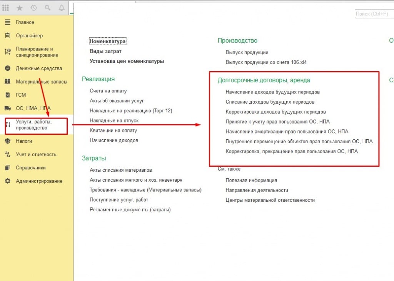Click the magnifier search icon in toolbar
The image size is (394, 281).
(48, 8)
